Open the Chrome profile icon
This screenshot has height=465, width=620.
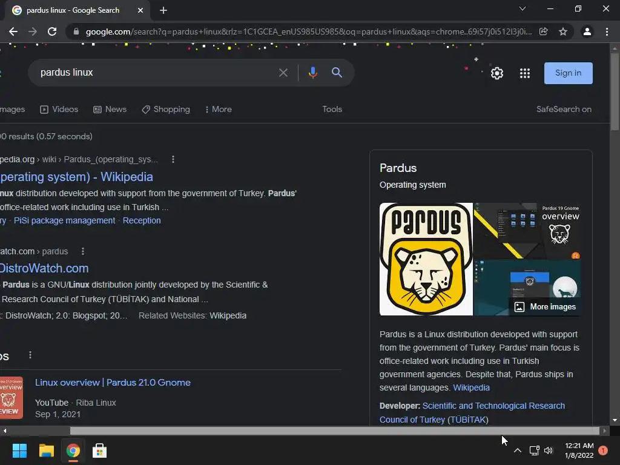(x=587, y=31)
